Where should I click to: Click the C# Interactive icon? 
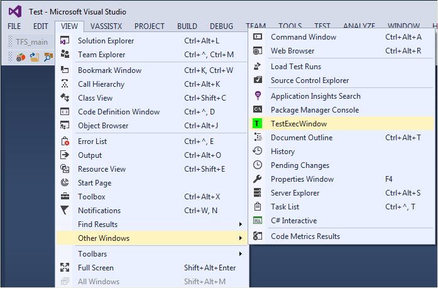(258, 220)
